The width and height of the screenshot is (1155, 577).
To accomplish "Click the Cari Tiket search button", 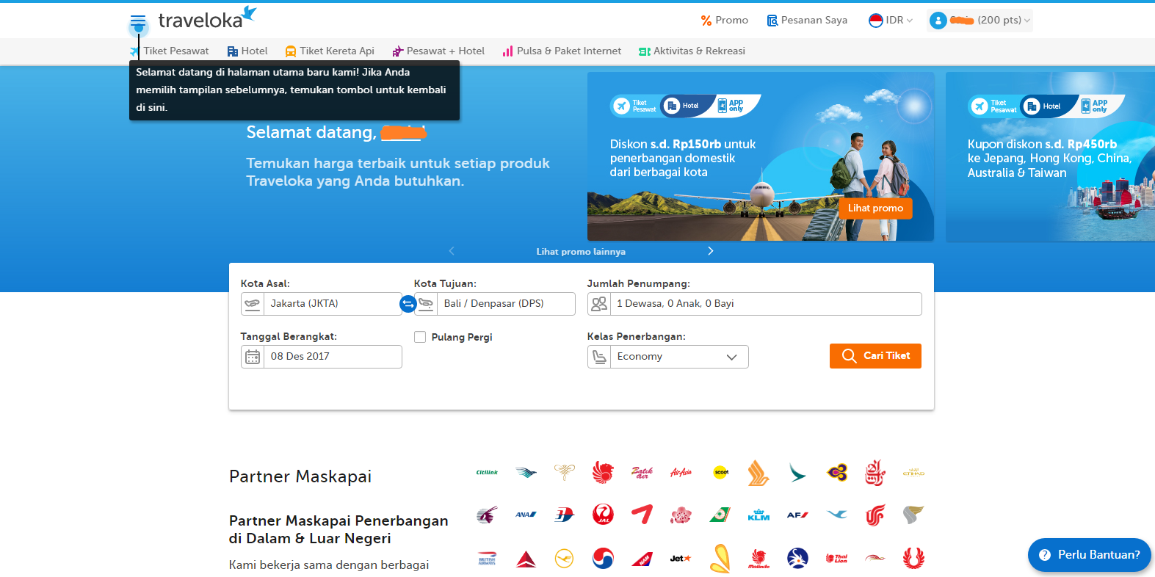I will [x=875, y=356].
